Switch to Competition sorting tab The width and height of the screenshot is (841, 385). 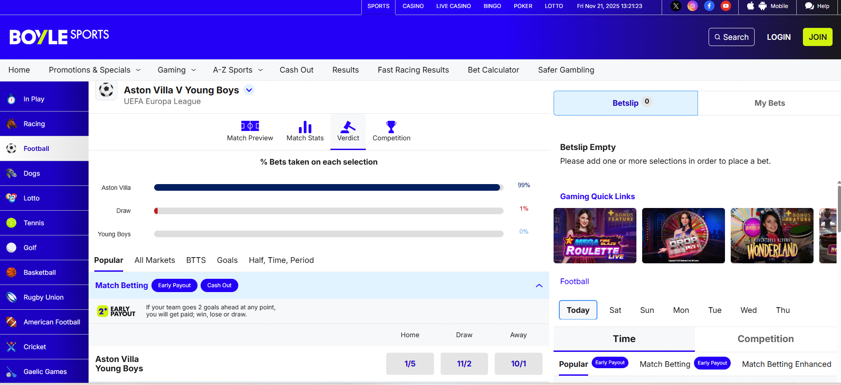point(766,339)
